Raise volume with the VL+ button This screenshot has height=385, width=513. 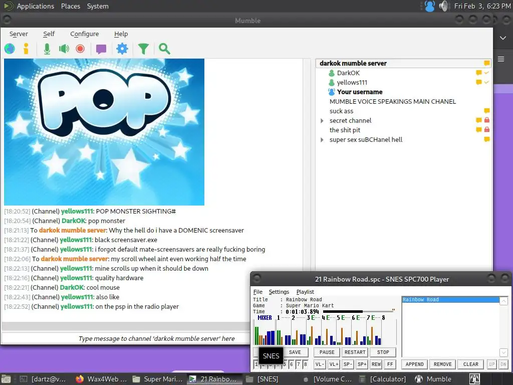pos(334,364)
